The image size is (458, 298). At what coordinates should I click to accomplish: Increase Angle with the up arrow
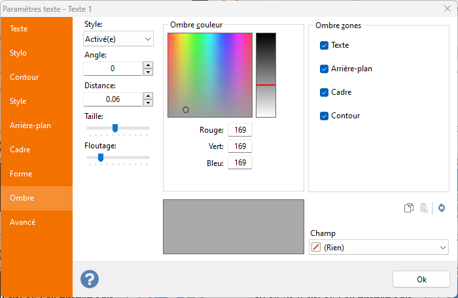(x=148, y=65)
